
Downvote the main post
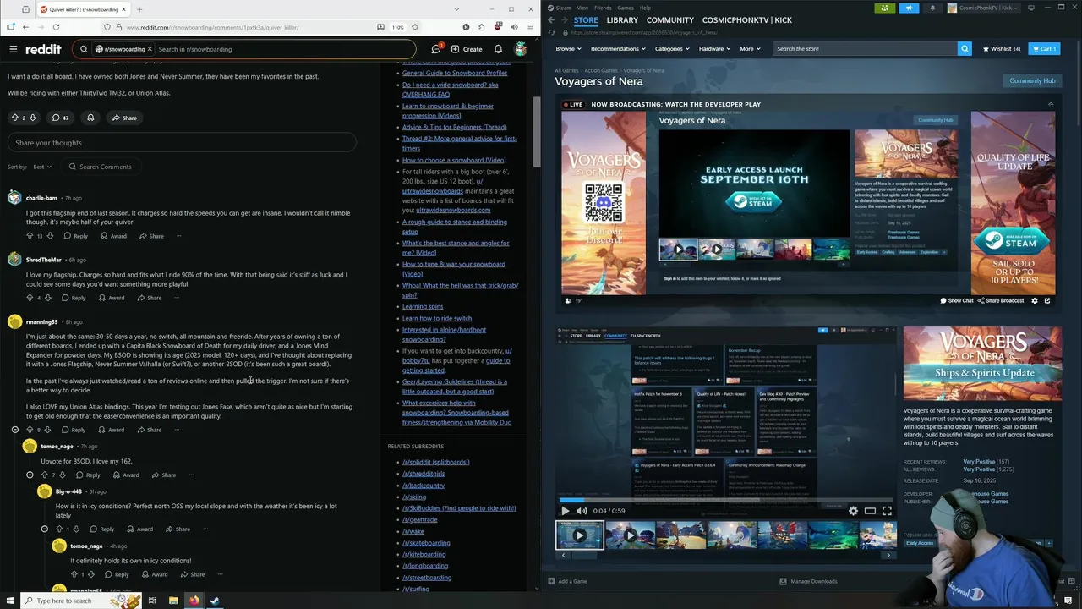pos(33,118)
